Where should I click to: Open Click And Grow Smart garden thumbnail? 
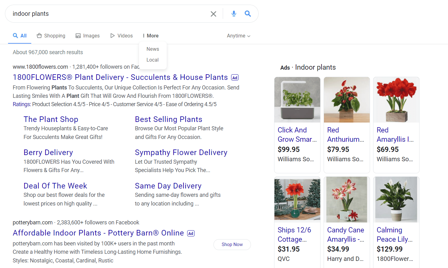click(297, 100)
